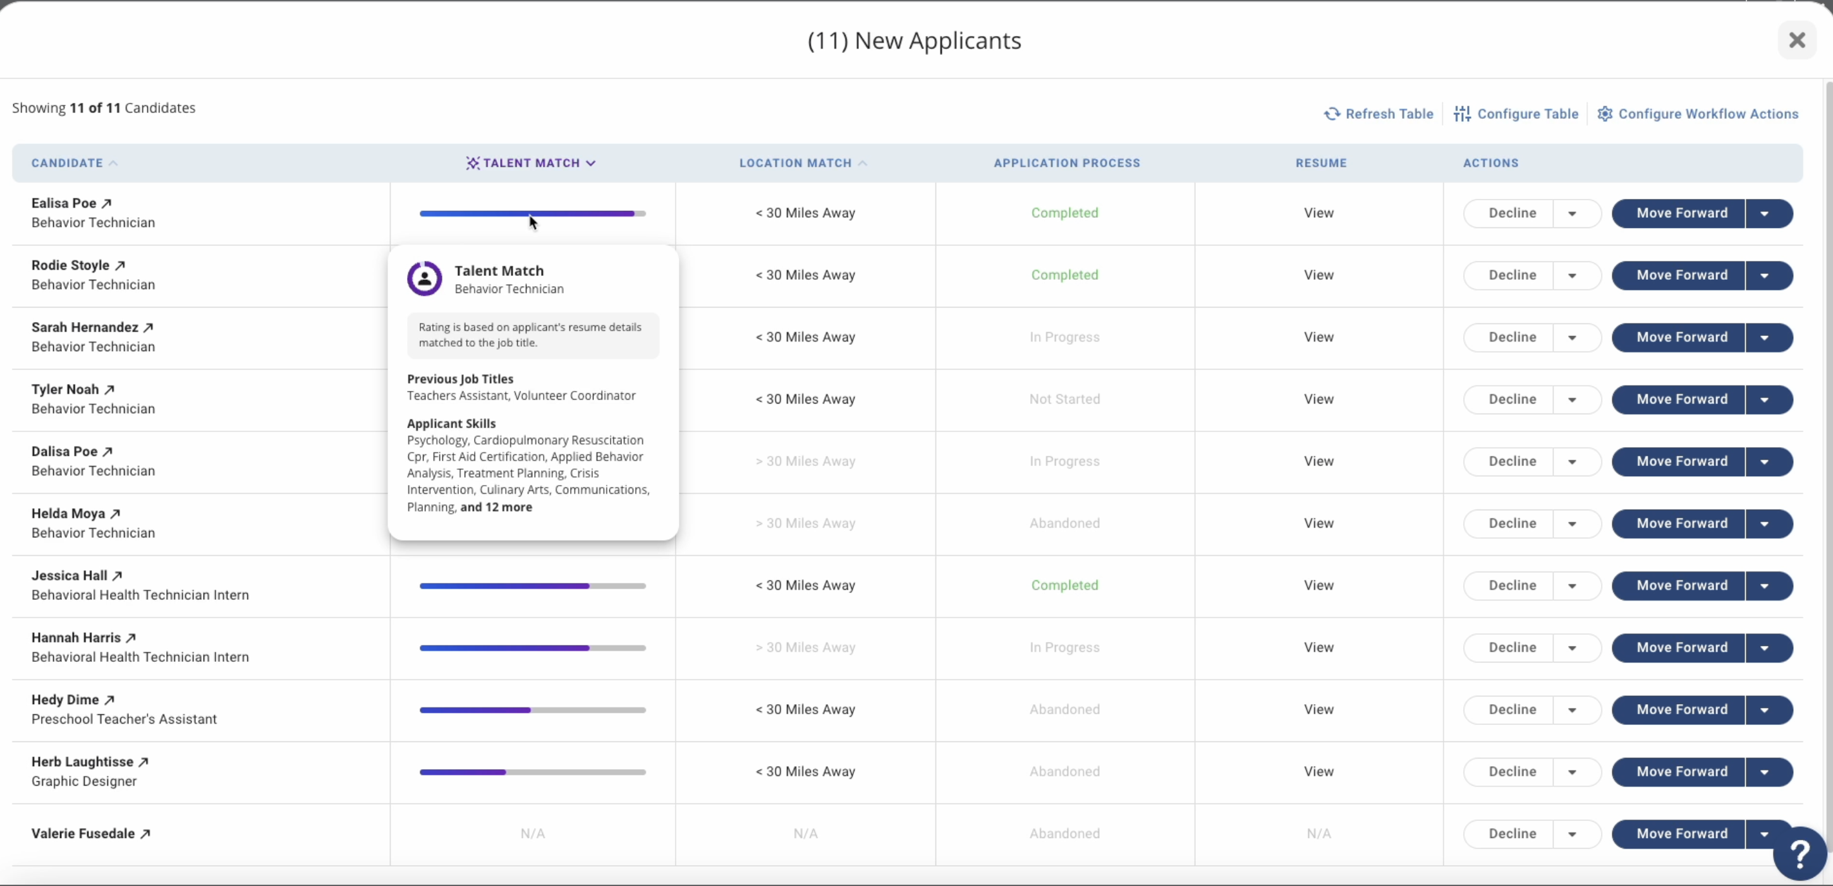Click the Actions column header
This screenshot has width=1833, height=886.
coord(1491,163)
